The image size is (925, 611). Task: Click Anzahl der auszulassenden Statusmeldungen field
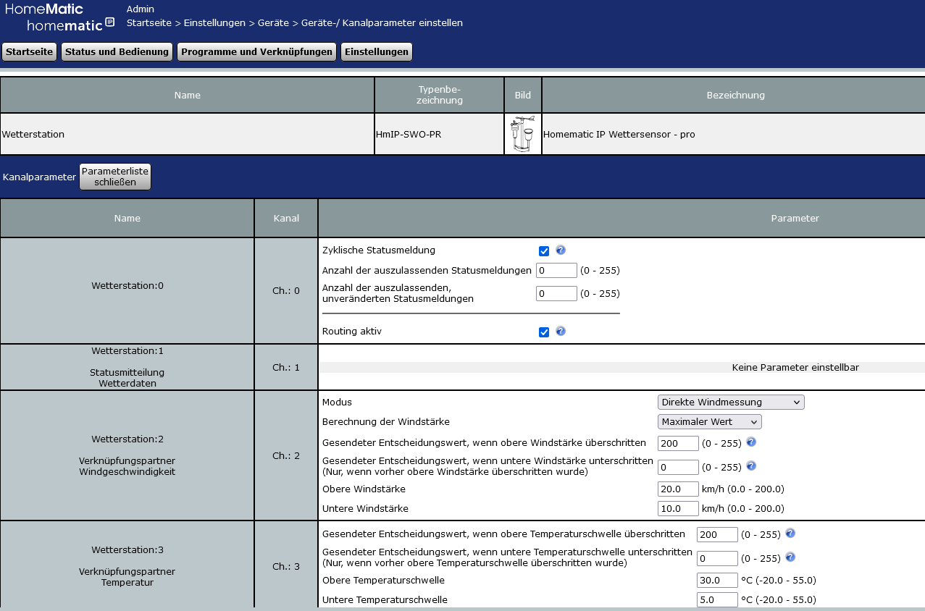point(556,271)
